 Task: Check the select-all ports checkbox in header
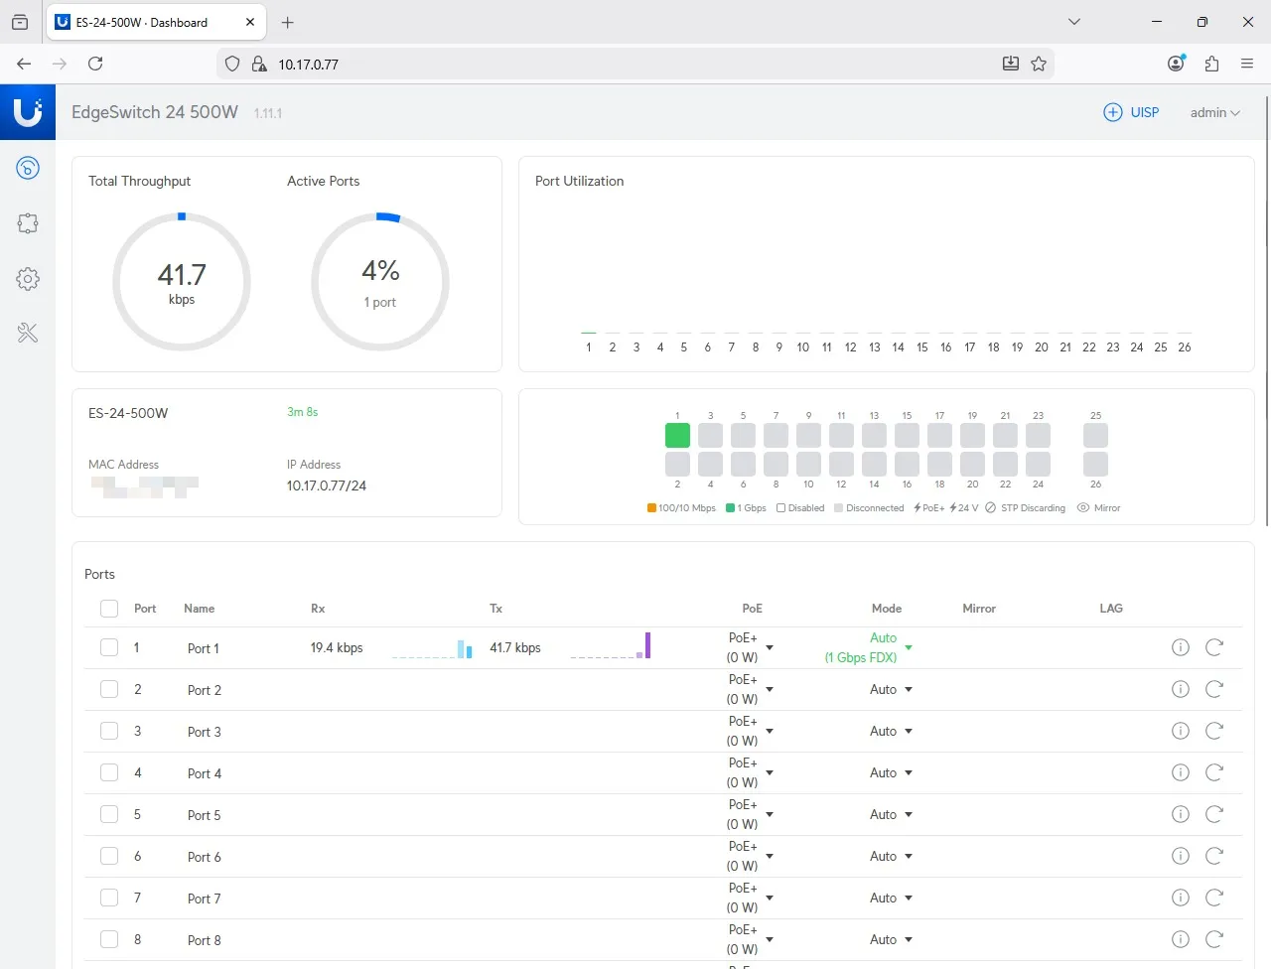click(x=109, y=609)
